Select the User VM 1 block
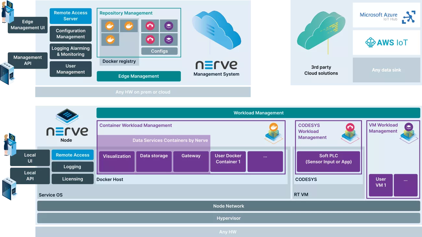Image resolution: width=422 pixels, height=237 pixels. [x=381, y=185]
